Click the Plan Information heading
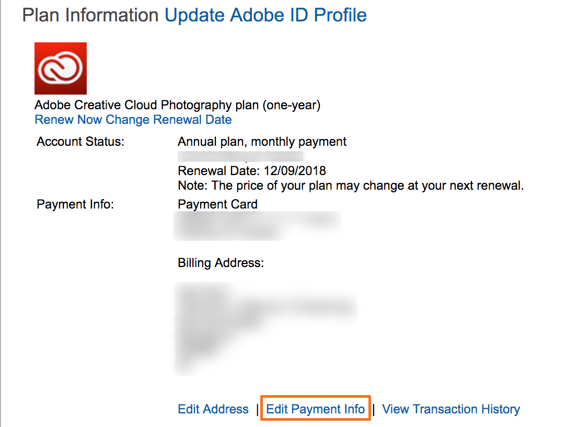578x427 pixels. click(90, 15)
